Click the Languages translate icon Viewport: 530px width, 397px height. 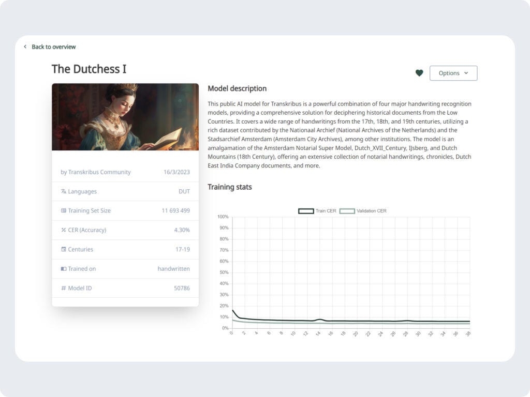(x=64, y=191)
